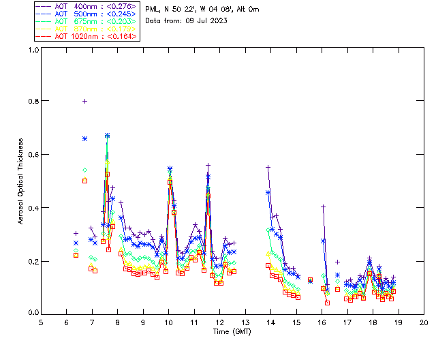Click the purple 400nm outlier point at 0.8
Screen dimensions: 436x349
84,102
